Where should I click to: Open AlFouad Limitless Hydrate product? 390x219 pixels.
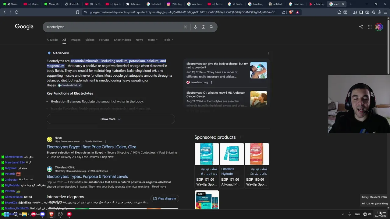[232, 165]
